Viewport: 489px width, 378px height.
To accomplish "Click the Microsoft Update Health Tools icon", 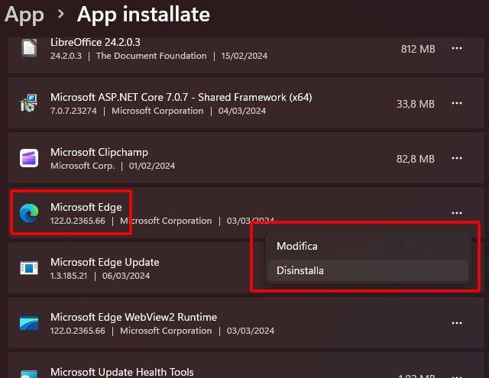I will pyautogui.click(x=29, y=372).
